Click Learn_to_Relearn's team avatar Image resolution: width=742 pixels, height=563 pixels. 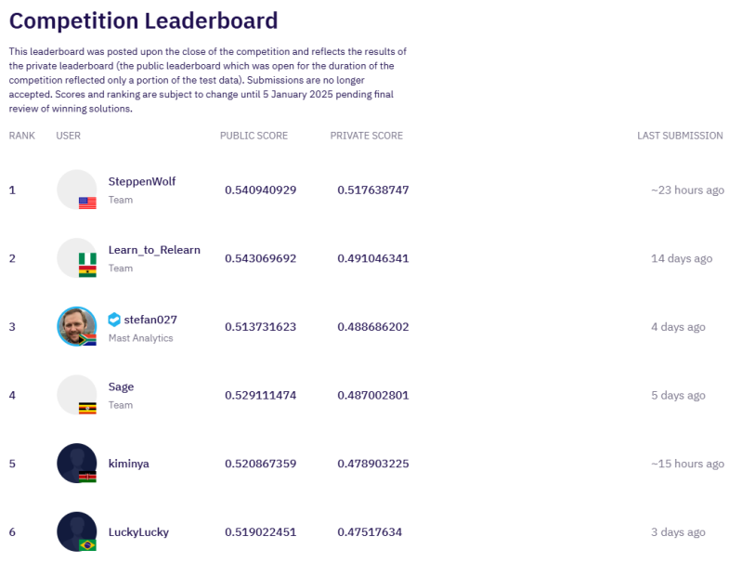76,257
